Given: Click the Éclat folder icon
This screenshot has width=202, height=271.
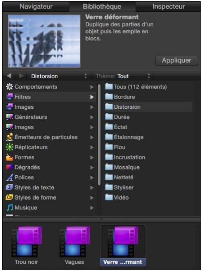Looking at the screenshot, I should tap(109, 127).
